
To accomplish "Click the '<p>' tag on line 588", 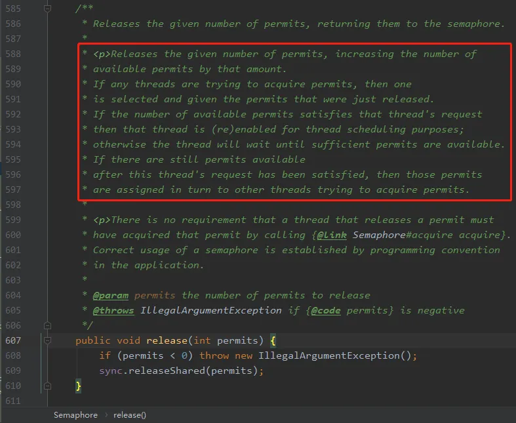I will 102,54.
